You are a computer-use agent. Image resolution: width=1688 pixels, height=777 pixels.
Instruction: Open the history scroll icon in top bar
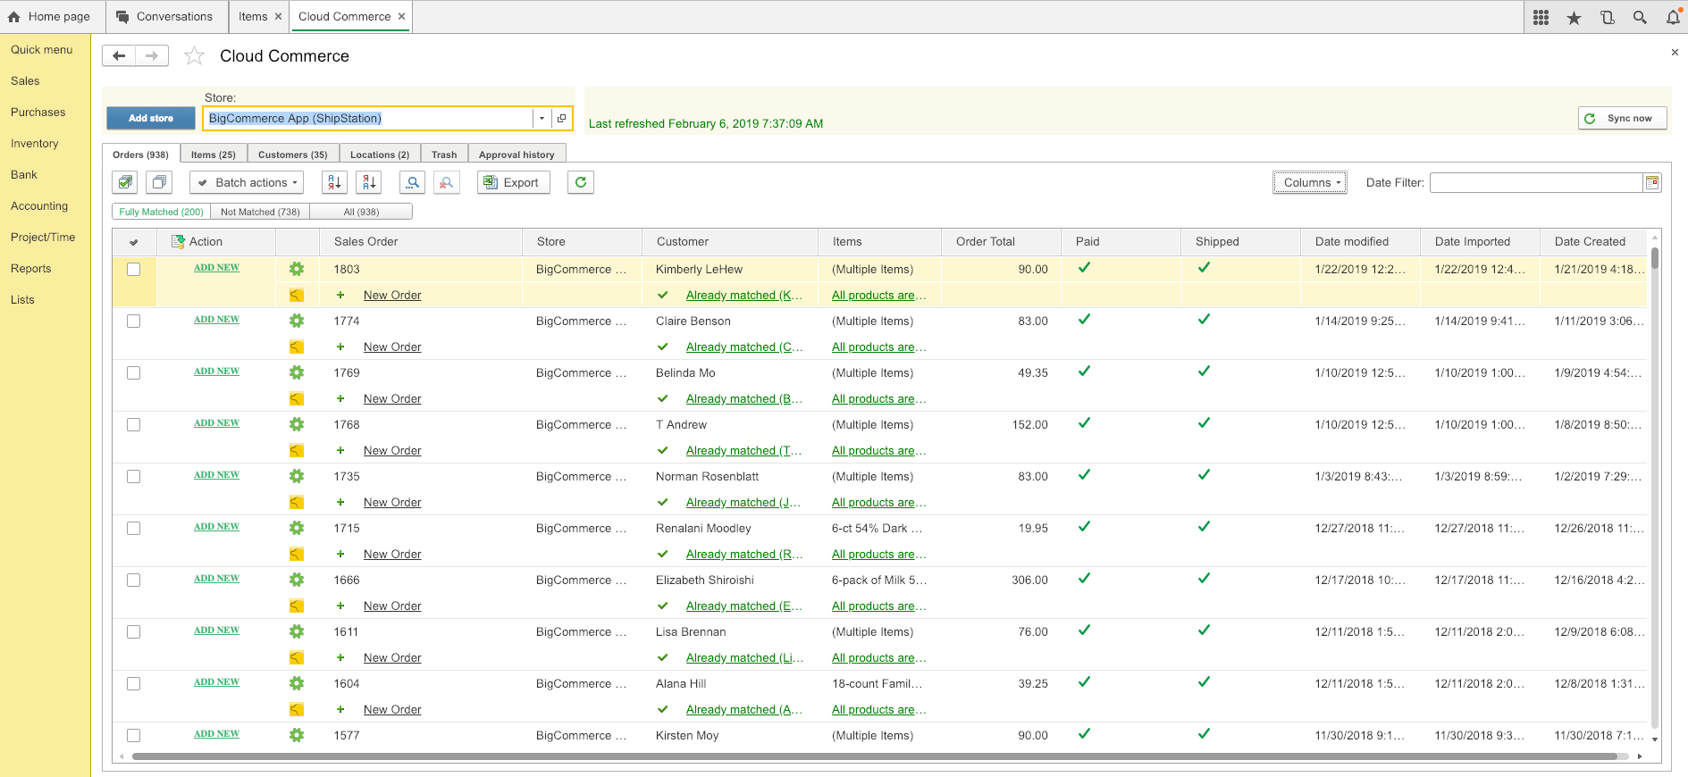click(x=1607, y=17)
